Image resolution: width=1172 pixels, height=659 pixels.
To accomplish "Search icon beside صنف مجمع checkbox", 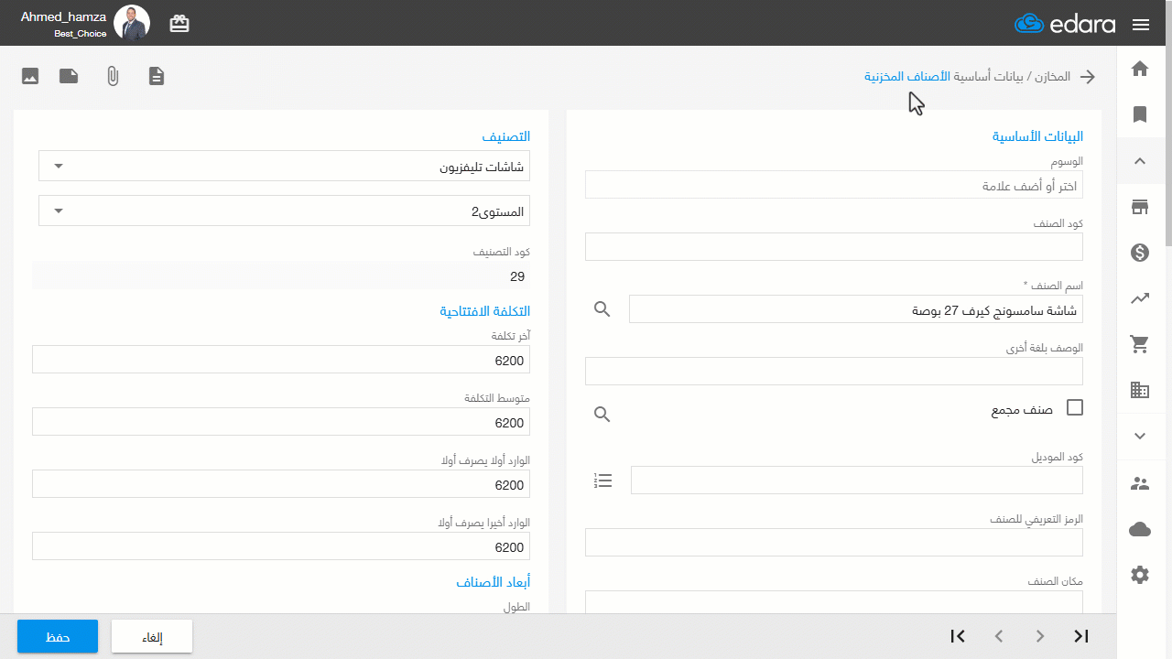I will pyautogui.click(x=602, y=415).
